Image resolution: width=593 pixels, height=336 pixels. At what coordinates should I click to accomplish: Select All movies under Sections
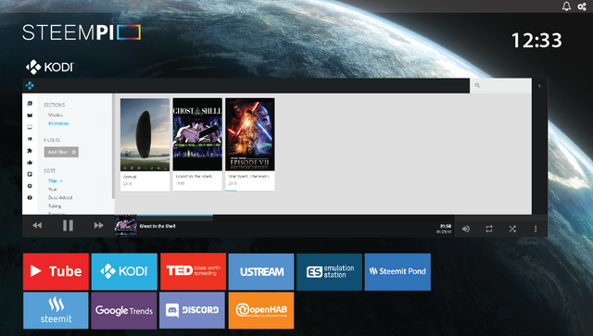[58, 124]
